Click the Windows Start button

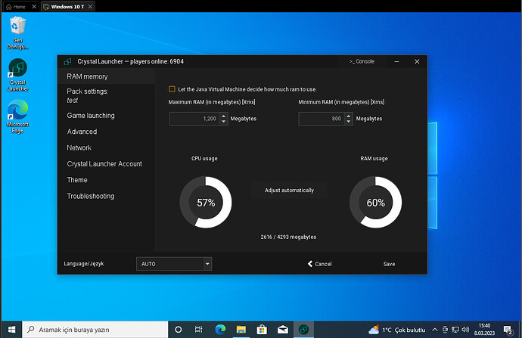coord(11,330)
